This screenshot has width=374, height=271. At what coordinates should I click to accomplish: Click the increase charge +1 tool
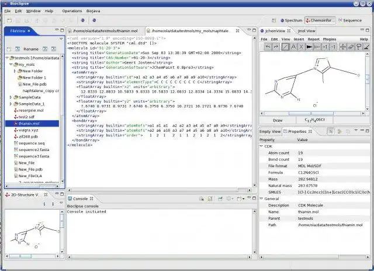pyautogui.click(x=325, y=47)
